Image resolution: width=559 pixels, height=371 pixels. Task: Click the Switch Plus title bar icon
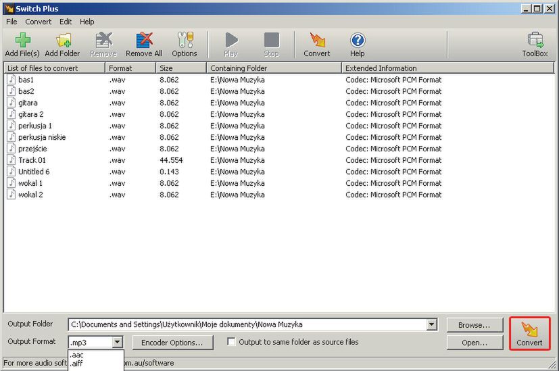(x=9, y=9)
